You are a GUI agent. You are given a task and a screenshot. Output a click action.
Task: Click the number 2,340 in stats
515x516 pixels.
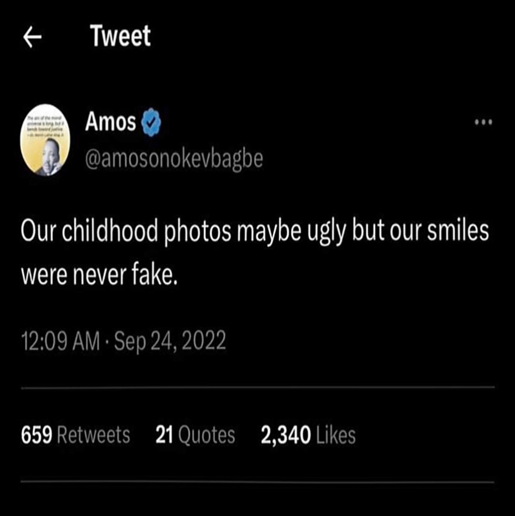tap(286, 435)
